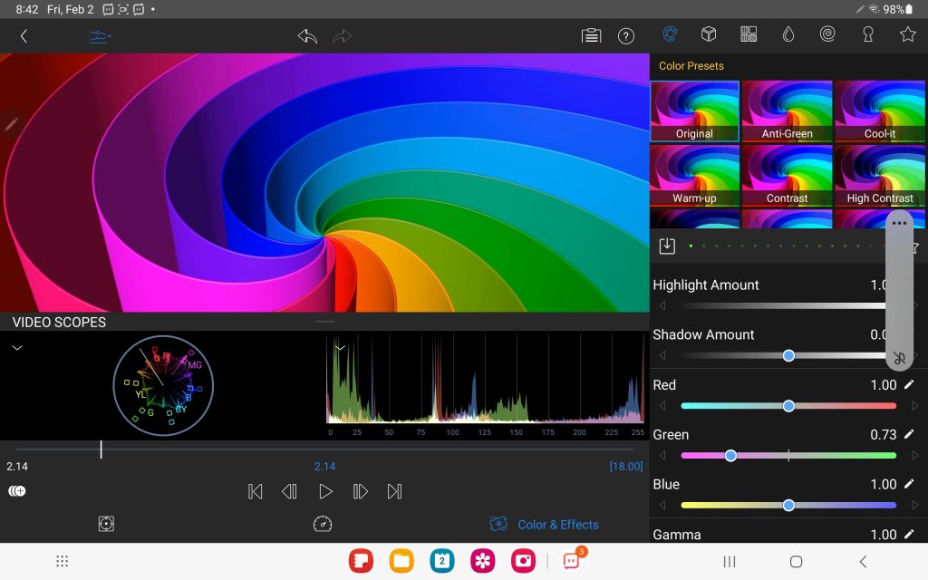This screenshot has height=580, width=928.
Task: Tap the Color & Effects button
Action: 545,524
